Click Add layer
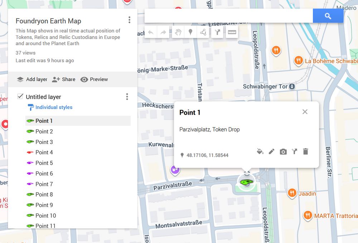This screenshot has height=243, width=358. pyautogui.click(x=32, y=79)
